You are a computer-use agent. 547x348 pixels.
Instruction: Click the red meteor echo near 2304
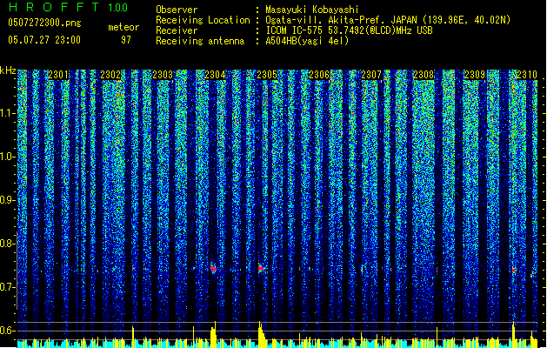pyautogui.click(x=213, y=268)
